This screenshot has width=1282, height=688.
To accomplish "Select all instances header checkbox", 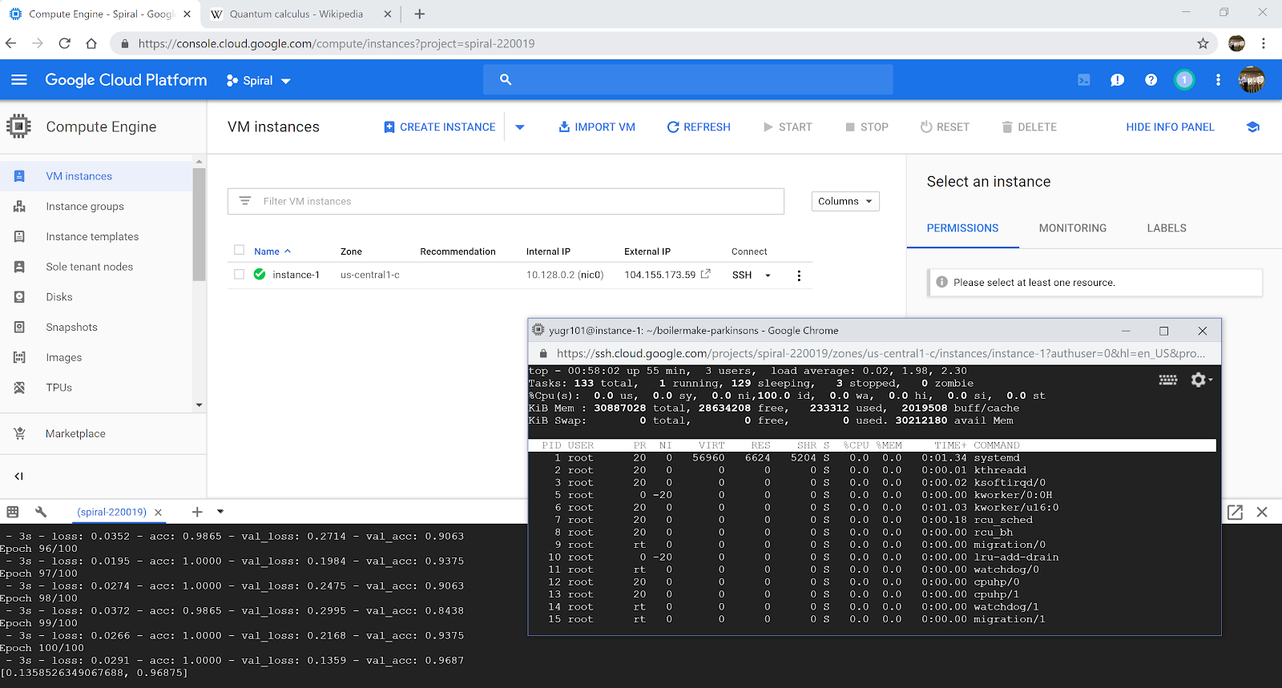I will pyautogui.click(x=239, y=250).
